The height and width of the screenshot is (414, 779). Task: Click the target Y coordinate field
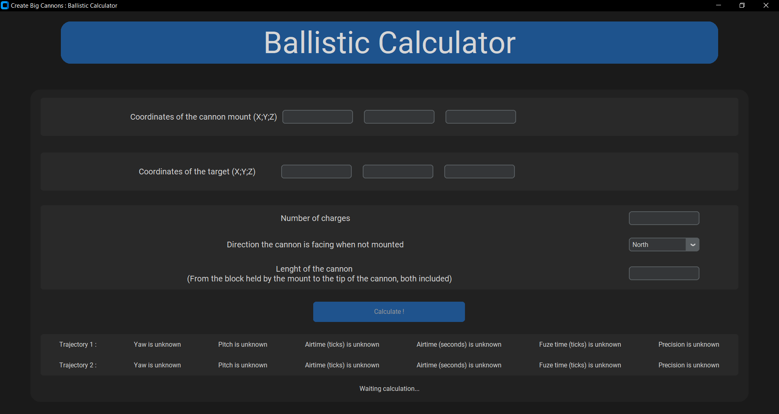pos(398,171)
